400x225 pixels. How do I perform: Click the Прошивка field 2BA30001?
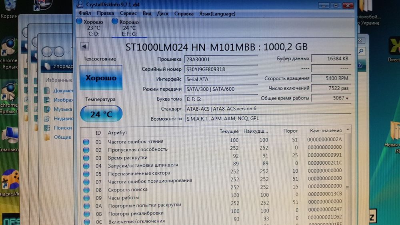(221, 60)
